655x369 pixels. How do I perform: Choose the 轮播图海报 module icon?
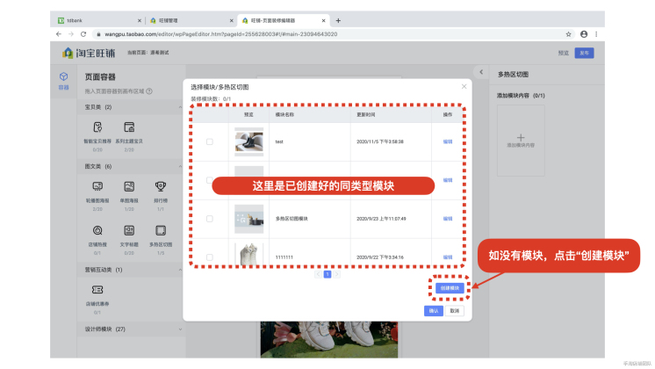click(x=97, y=186)
